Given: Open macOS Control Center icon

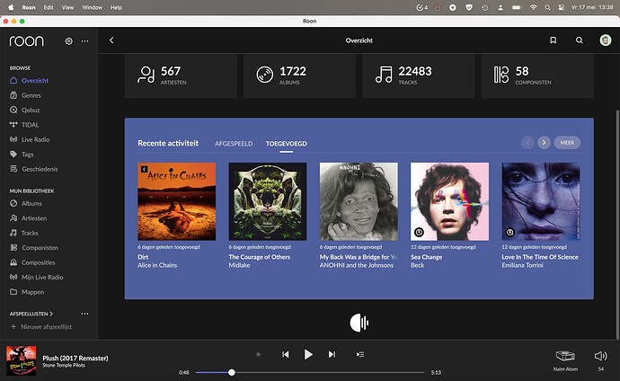Looking at the screenshot, I should point(561,7).
